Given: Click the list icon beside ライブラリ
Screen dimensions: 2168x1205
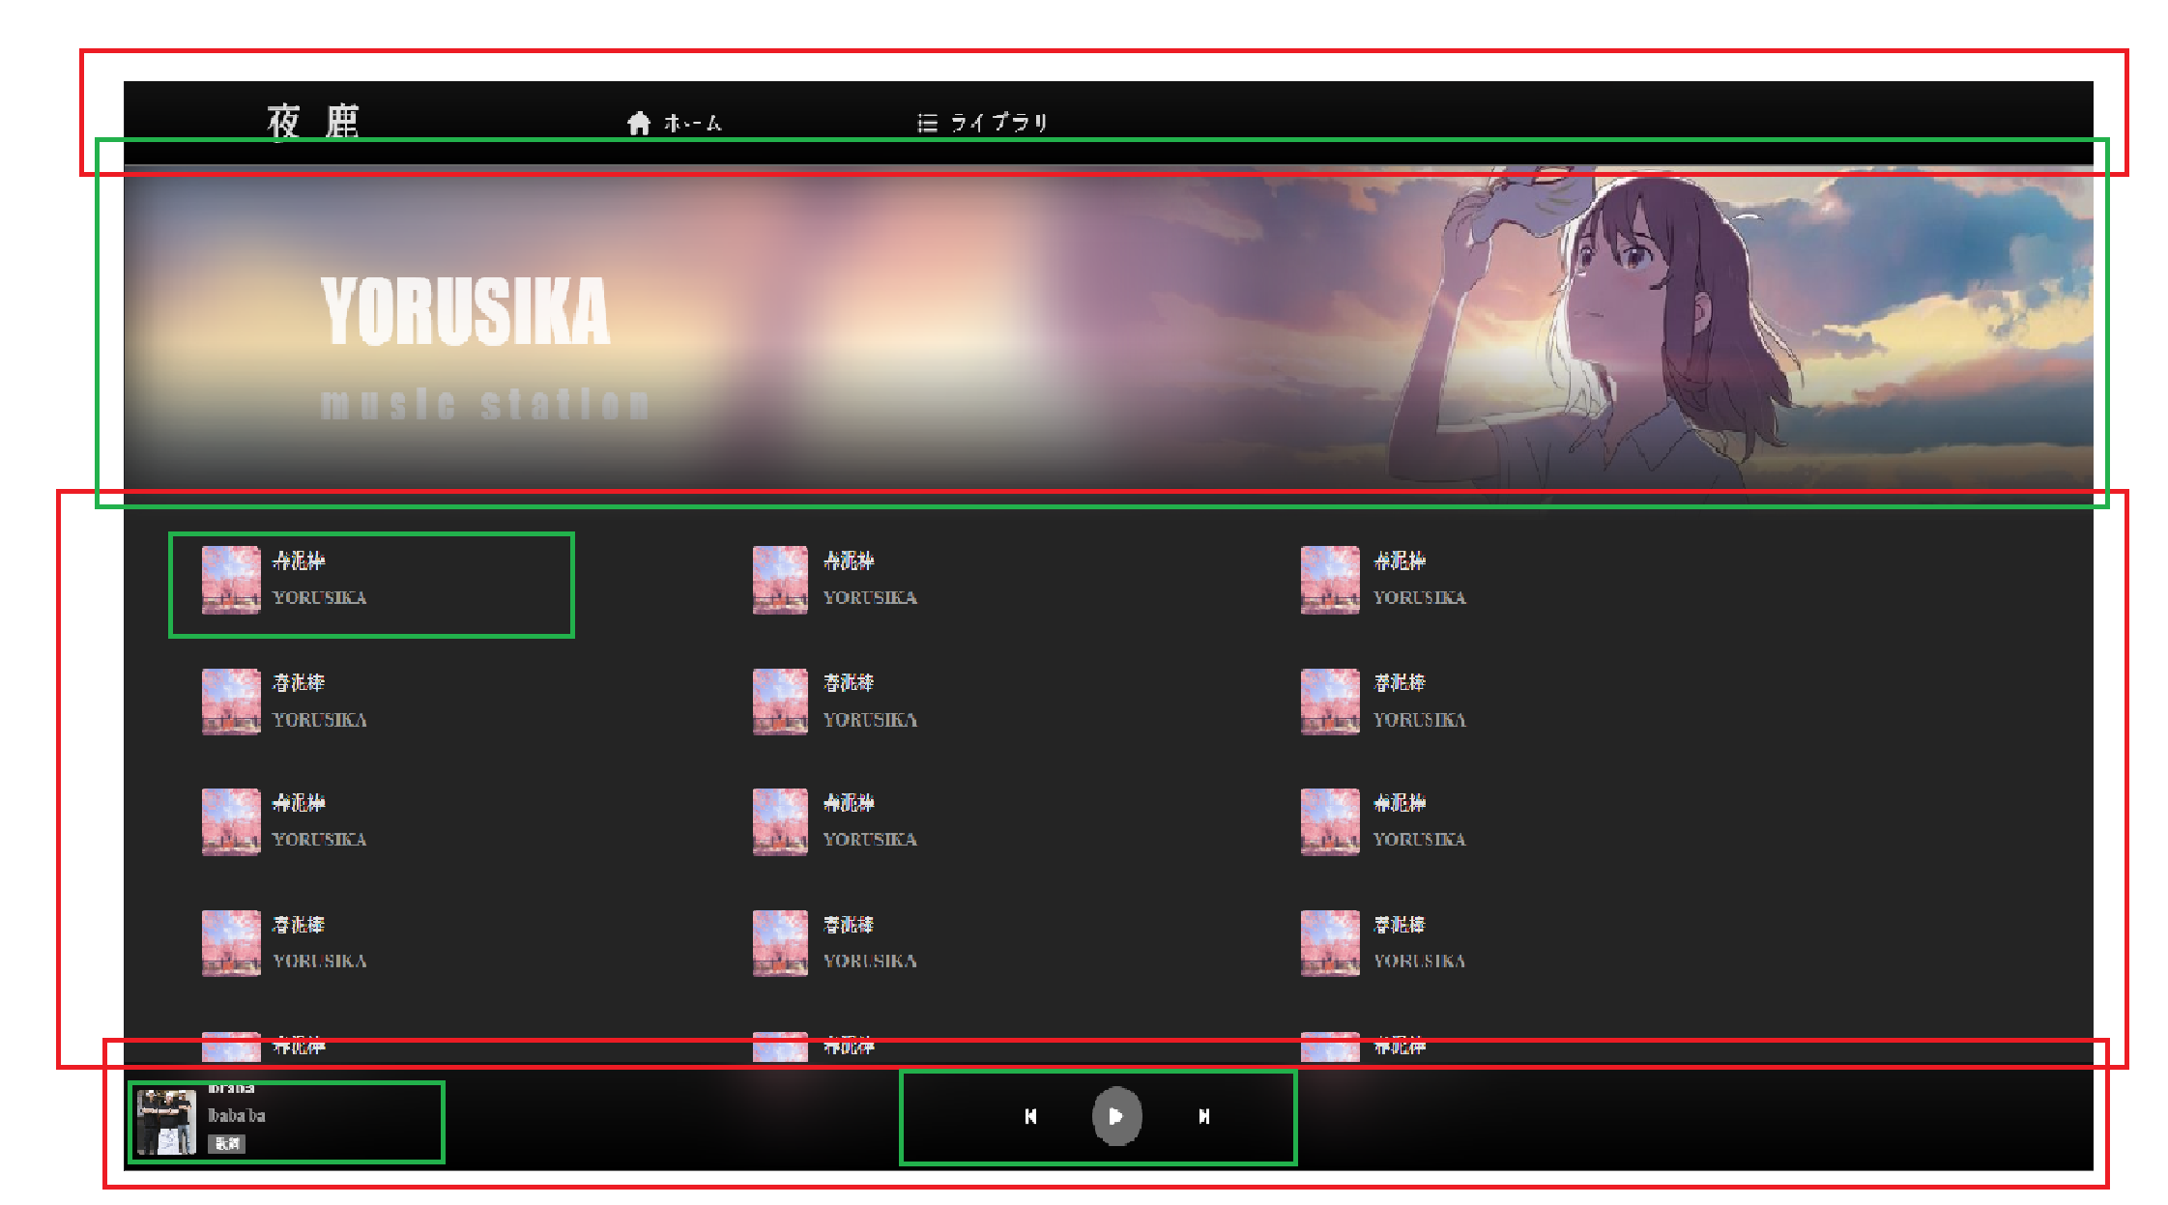Looking at the screenshot, I should coord(927,124).
